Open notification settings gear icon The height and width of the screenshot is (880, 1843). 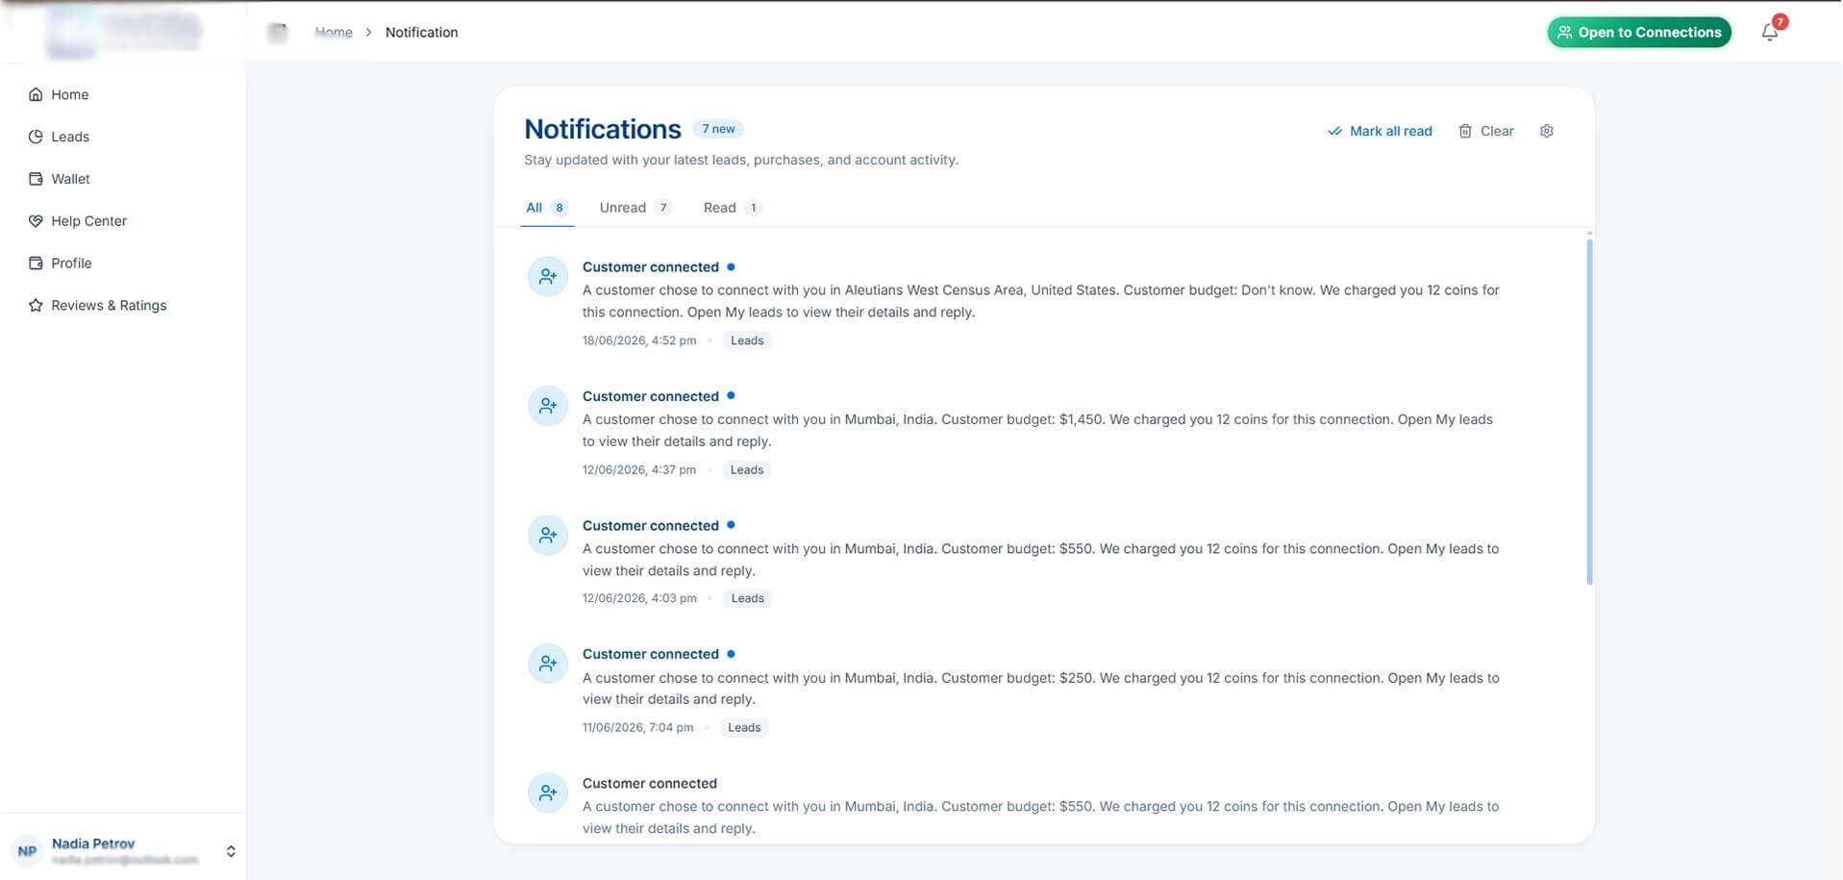point(1547,131)
